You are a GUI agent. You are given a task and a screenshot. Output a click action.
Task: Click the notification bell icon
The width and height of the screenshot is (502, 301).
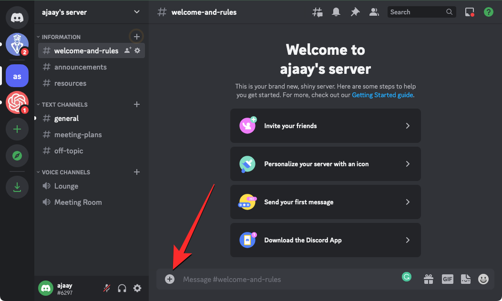pos(336,12)
